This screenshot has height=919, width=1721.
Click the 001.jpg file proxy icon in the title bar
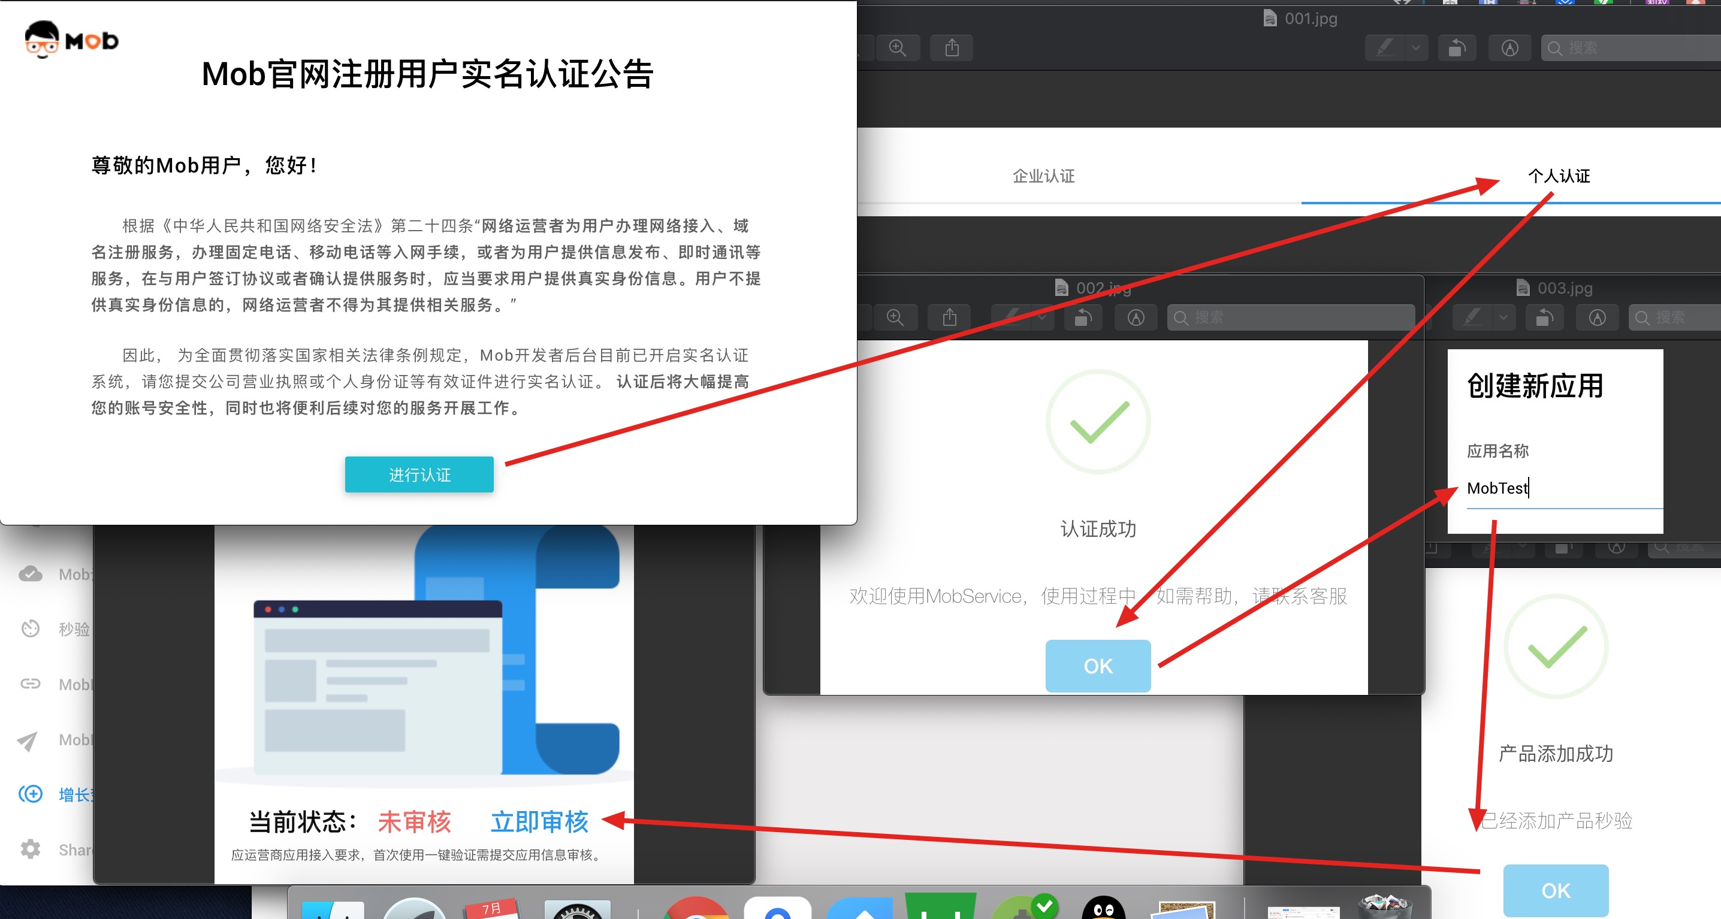coord(1269,18)
